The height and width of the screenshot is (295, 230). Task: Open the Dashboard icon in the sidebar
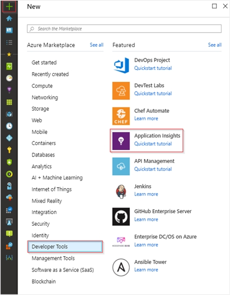pyautogui.click(x=9, y=30)
